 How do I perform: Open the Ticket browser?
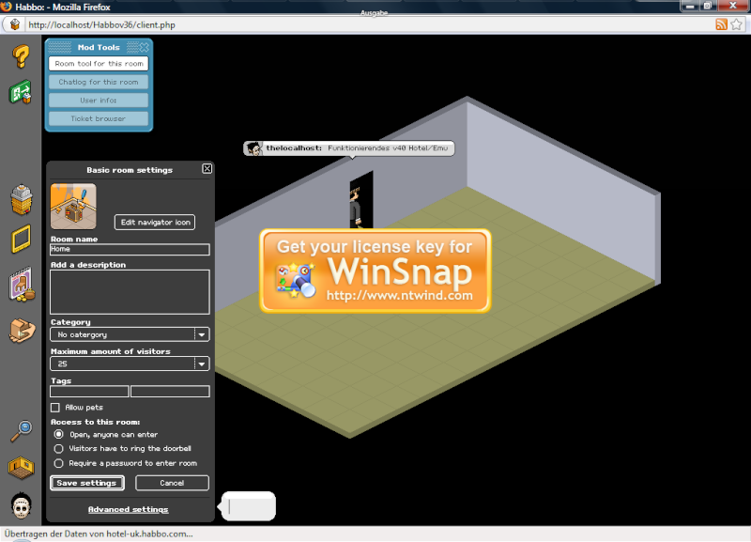(x=99, y=118)
